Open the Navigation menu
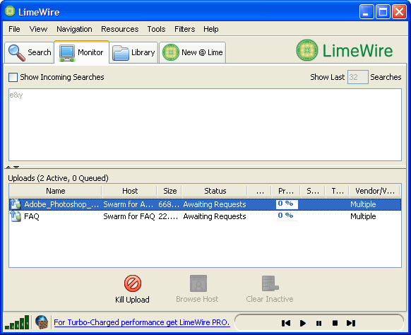 74,29
